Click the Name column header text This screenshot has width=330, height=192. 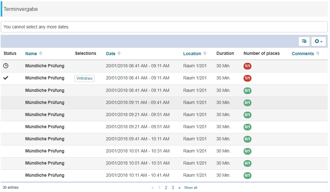pyautogui.click(x=31, y=54)
